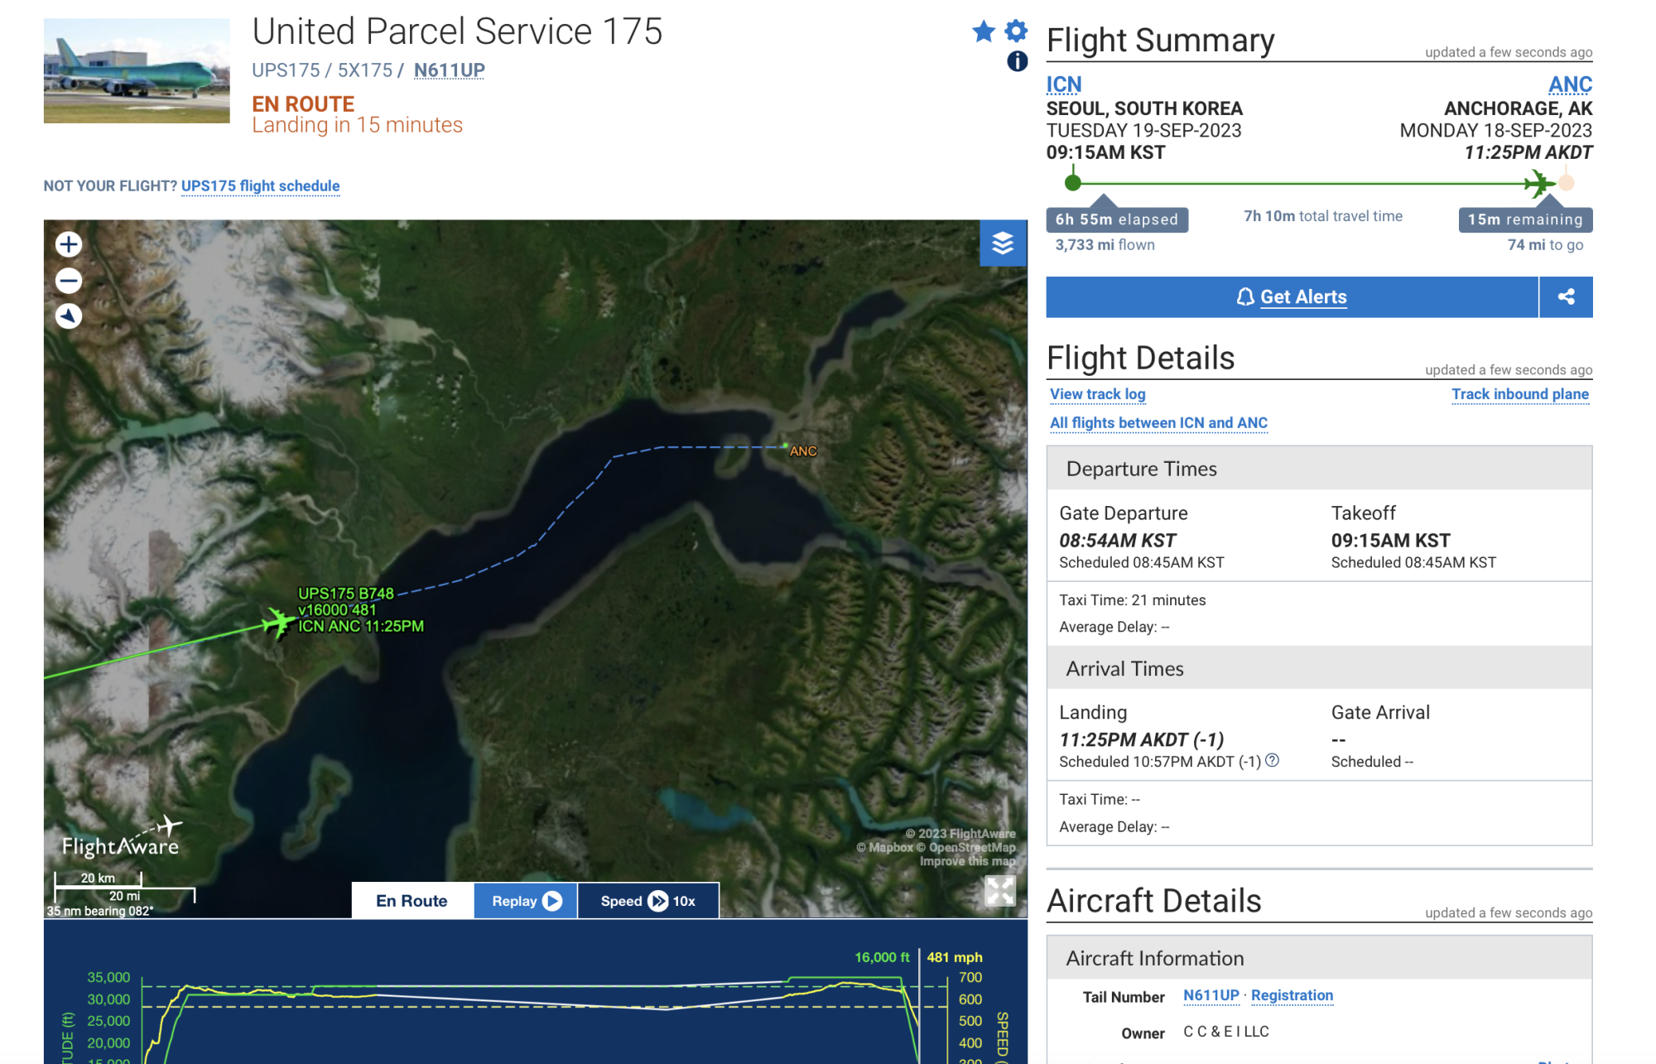Click the ICN origin airport link
The width and height of the screenshot is (1656, 1064).
point(1063,84)
